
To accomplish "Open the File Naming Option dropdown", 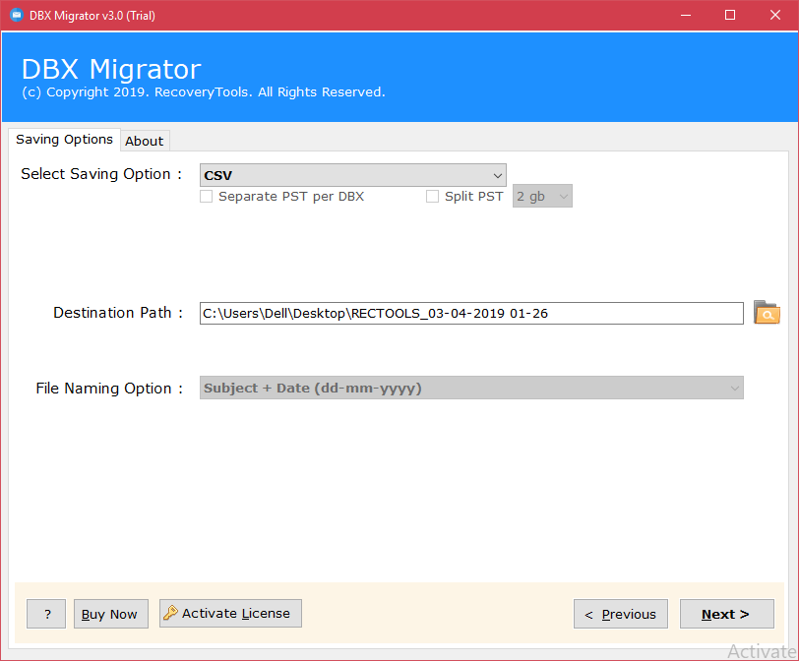I will pos(471,389).
